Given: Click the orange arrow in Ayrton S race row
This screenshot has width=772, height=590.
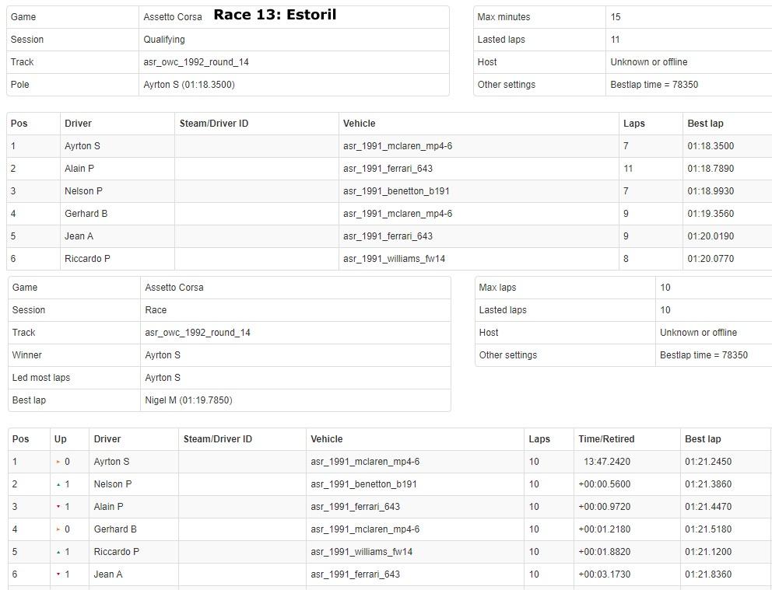Looking at the screenshot, I should (58, 462).
